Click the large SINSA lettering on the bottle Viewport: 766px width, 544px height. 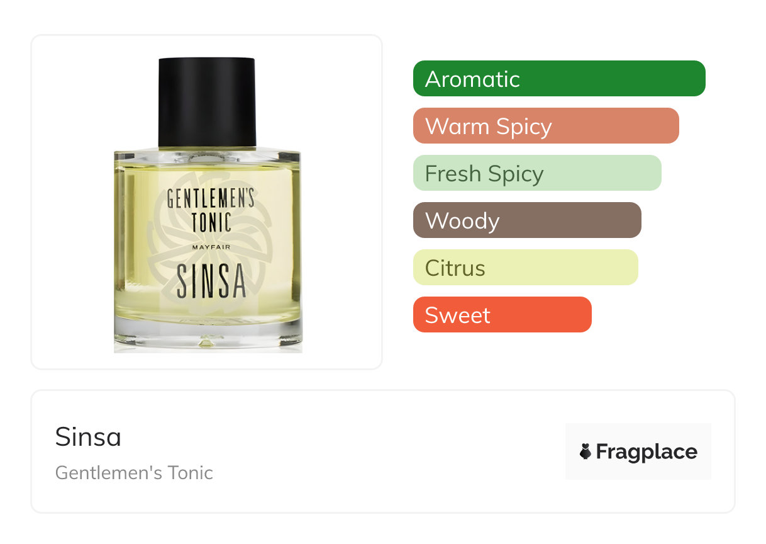coord(211,281)
